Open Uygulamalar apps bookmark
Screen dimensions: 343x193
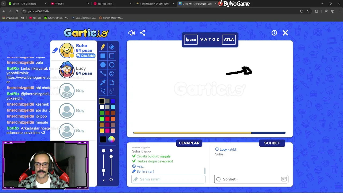[10, 18]
